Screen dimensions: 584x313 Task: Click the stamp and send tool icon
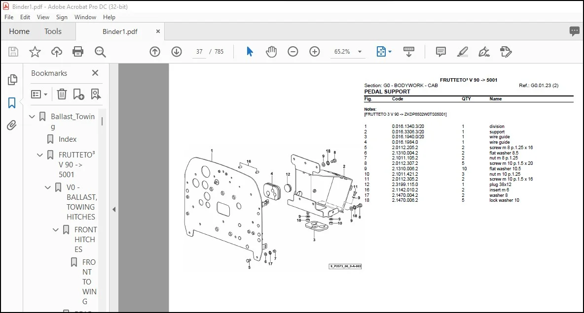(x=506, y=52)
